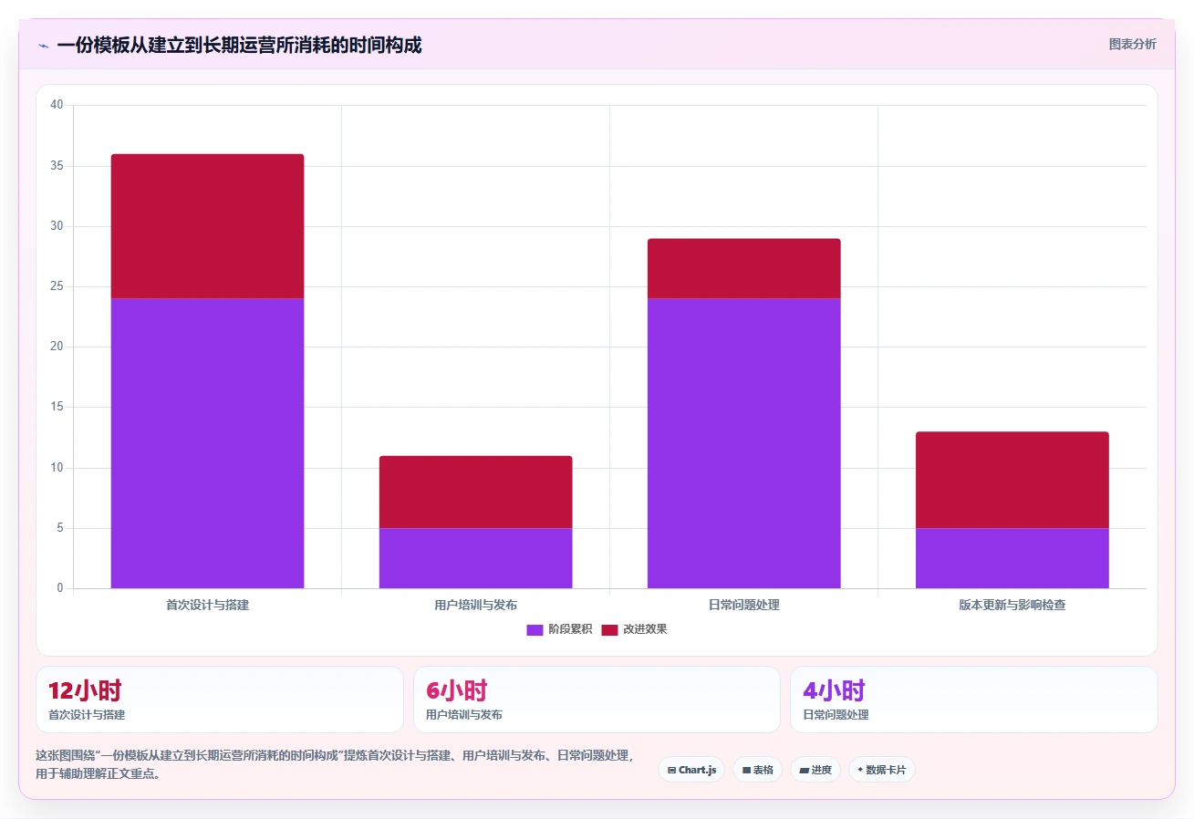Select the purple bar segment for 版本更新与影响检查
The width and height of the screenshot is (1194, 819).
[1012, 558]
